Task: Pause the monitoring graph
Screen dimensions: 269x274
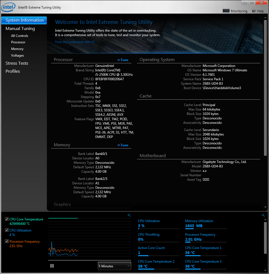Action: 52,266
